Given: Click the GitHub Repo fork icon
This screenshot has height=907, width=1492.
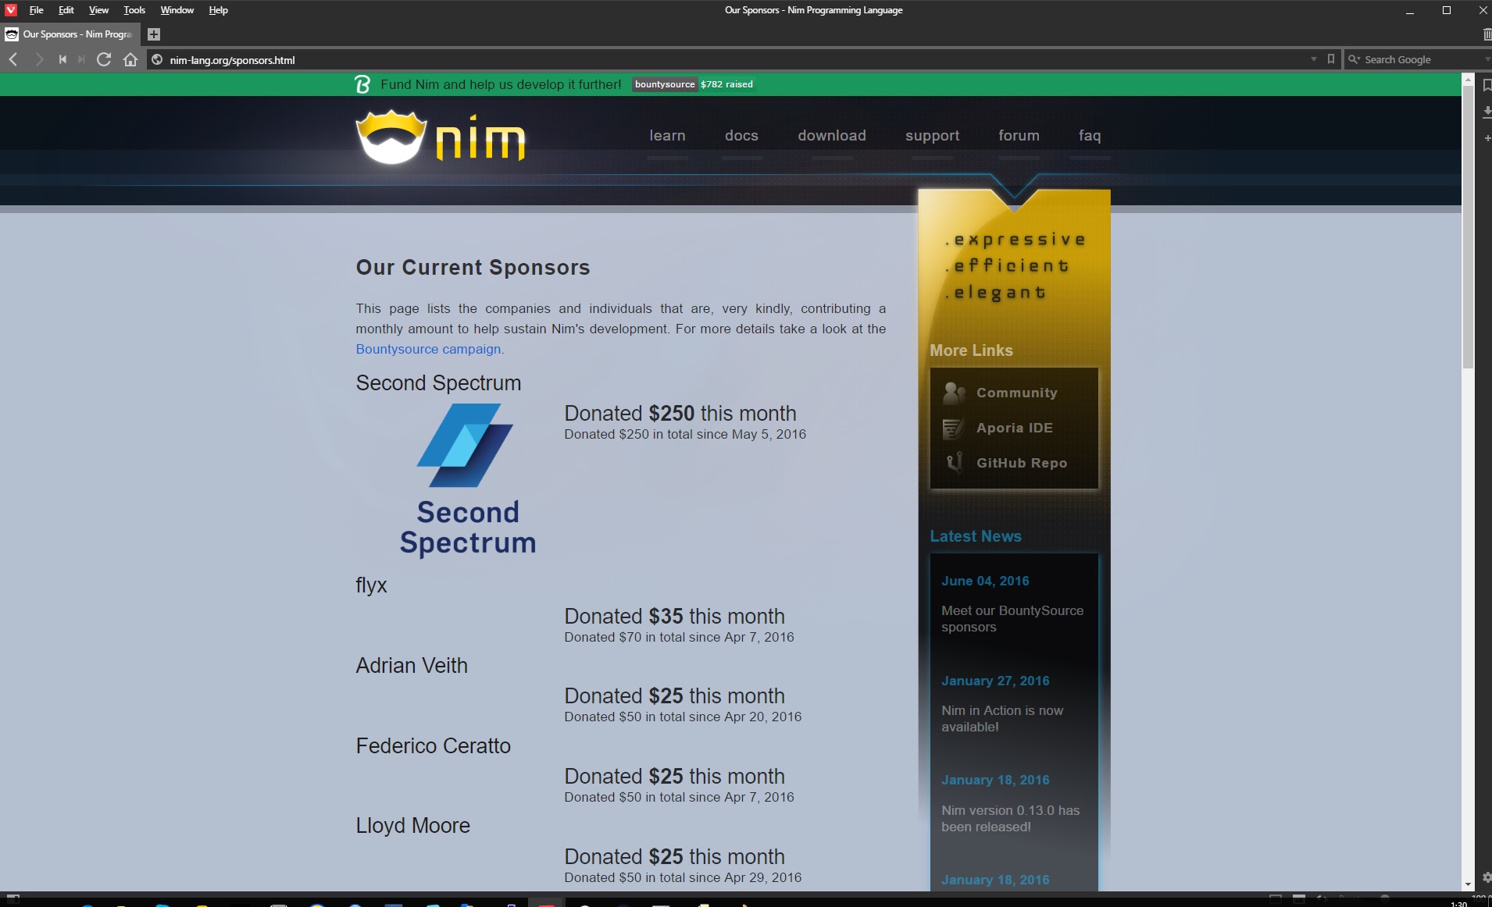Looking at the screenshot, I should 954,463.
